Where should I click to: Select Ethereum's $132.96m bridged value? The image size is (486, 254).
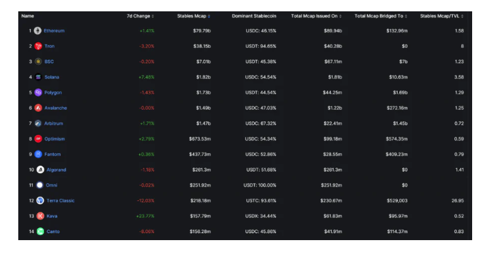(x=396, y=31)
